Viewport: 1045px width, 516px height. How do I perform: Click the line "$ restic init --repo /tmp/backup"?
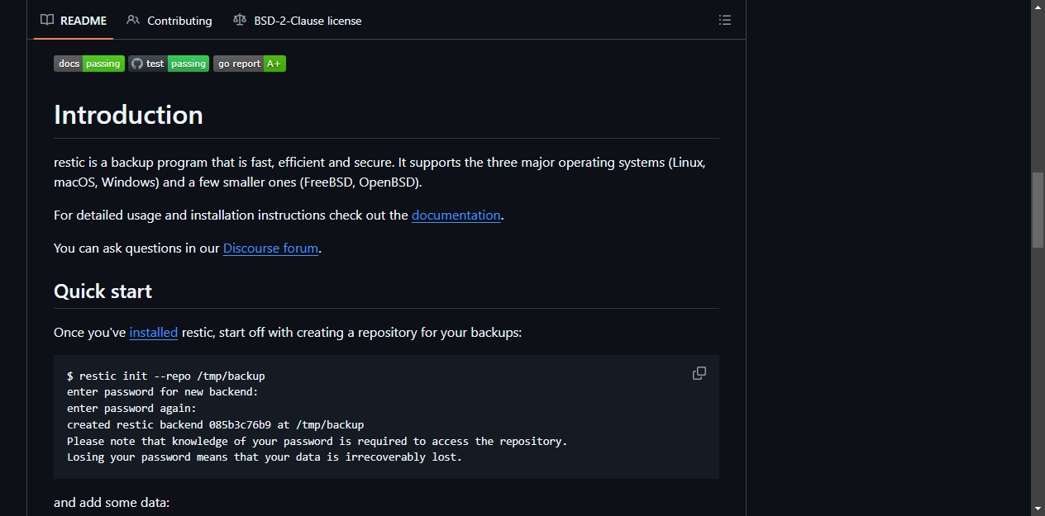click(166, 376)
